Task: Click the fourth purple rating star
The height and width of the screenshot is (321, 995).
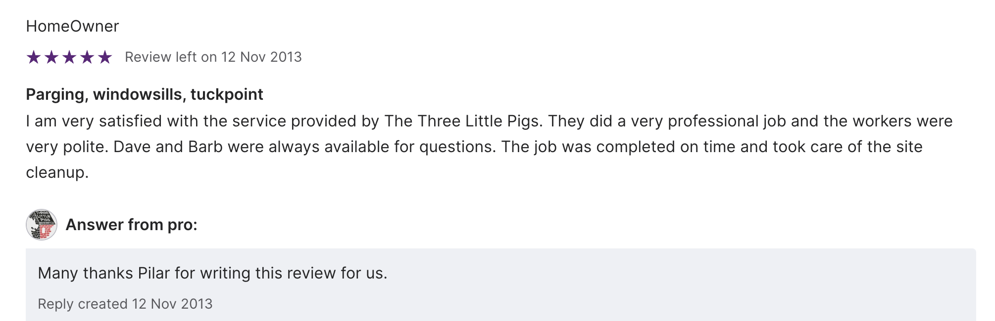Action: [87, 57]
